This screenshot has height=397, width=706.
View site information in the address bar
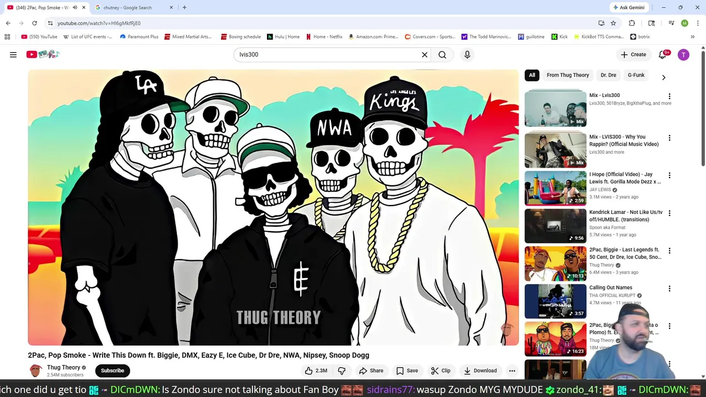pos(50,23)
